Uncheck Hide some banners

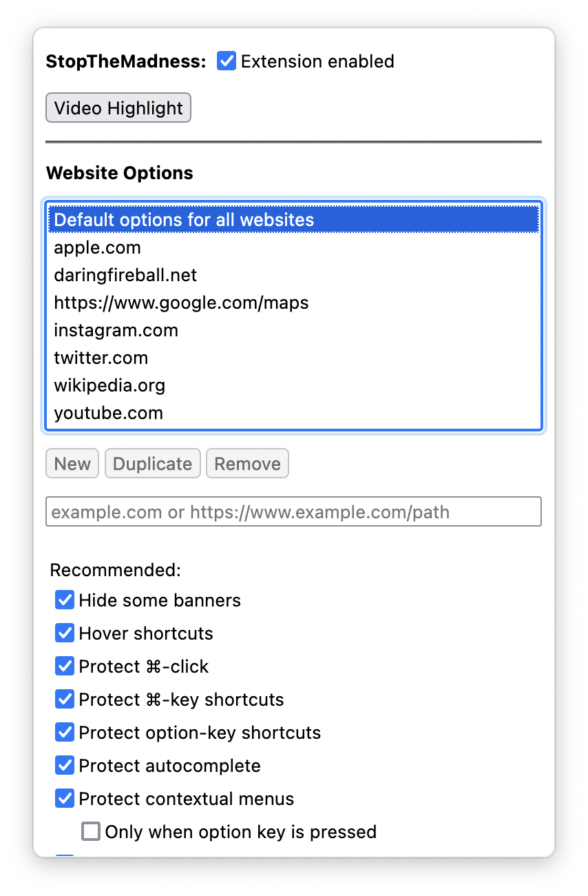pos(65,600)
